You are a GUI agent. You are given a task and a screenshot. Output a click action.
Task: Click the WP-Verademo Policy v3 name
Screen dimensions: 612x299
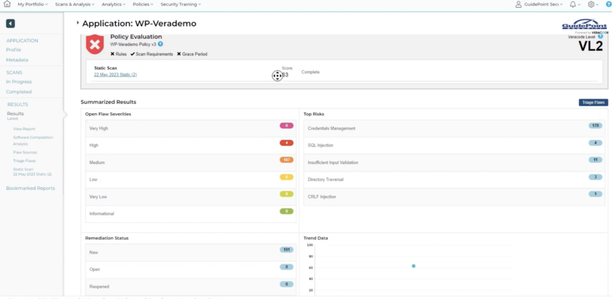(133, 44)
